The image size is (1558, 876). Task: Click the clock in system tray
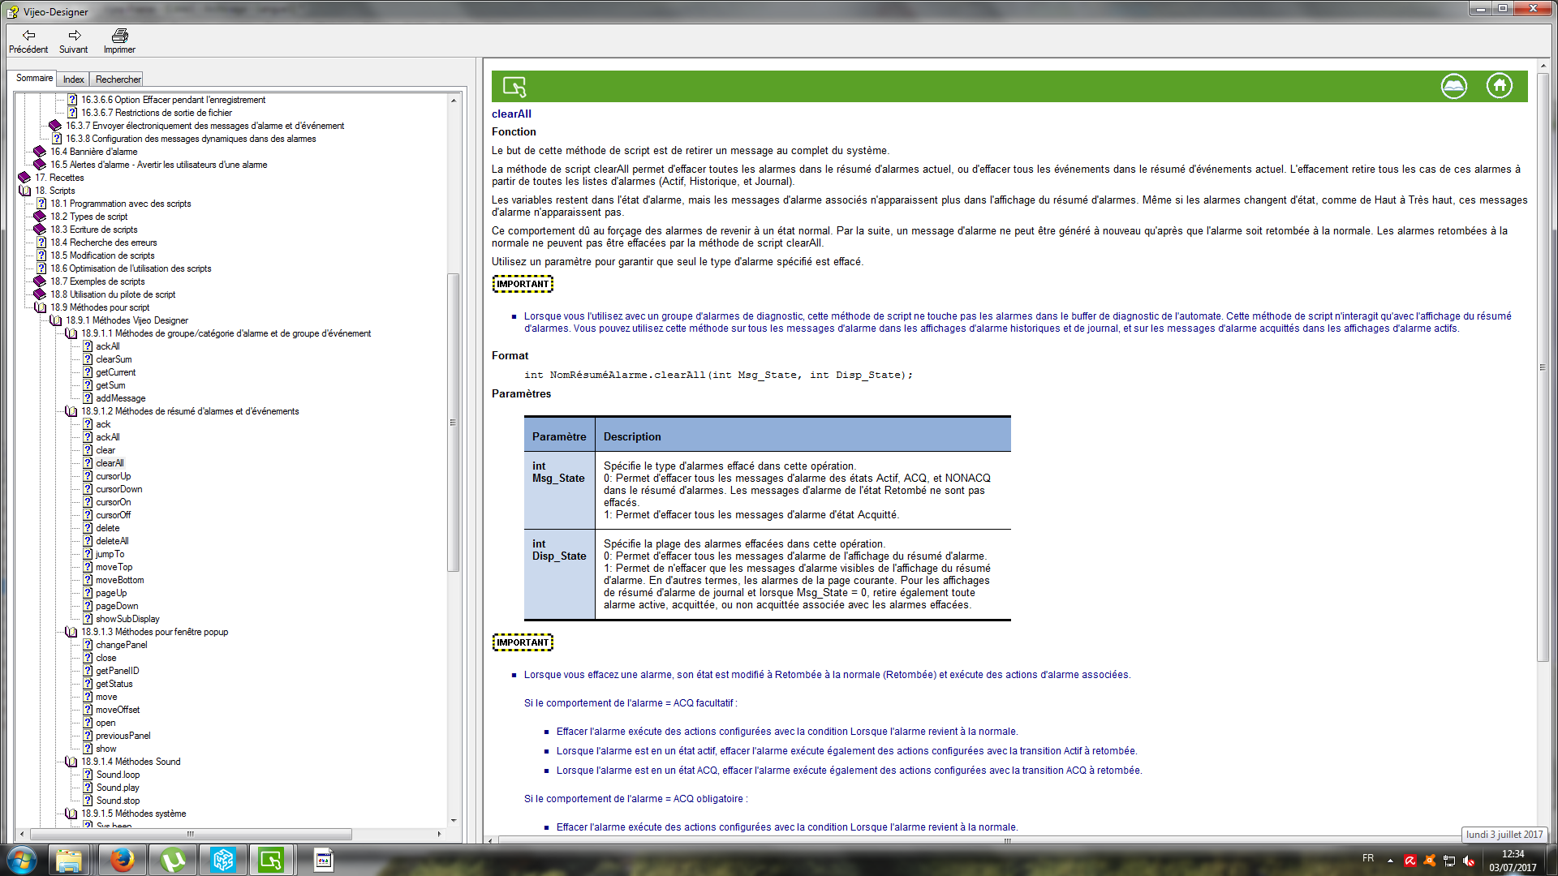(1513, 860)
